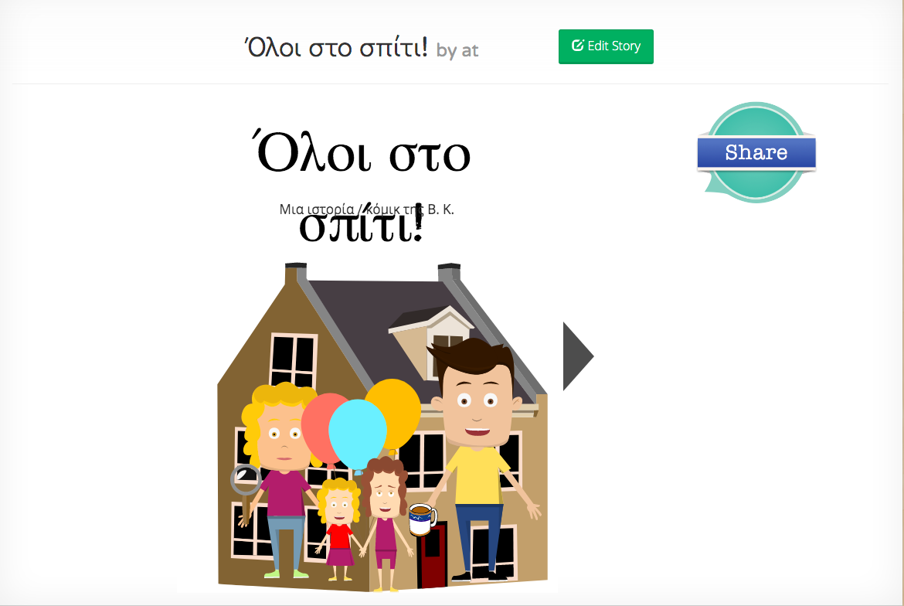Select the large cover title 'Όλοι στο'

[362, 155]
